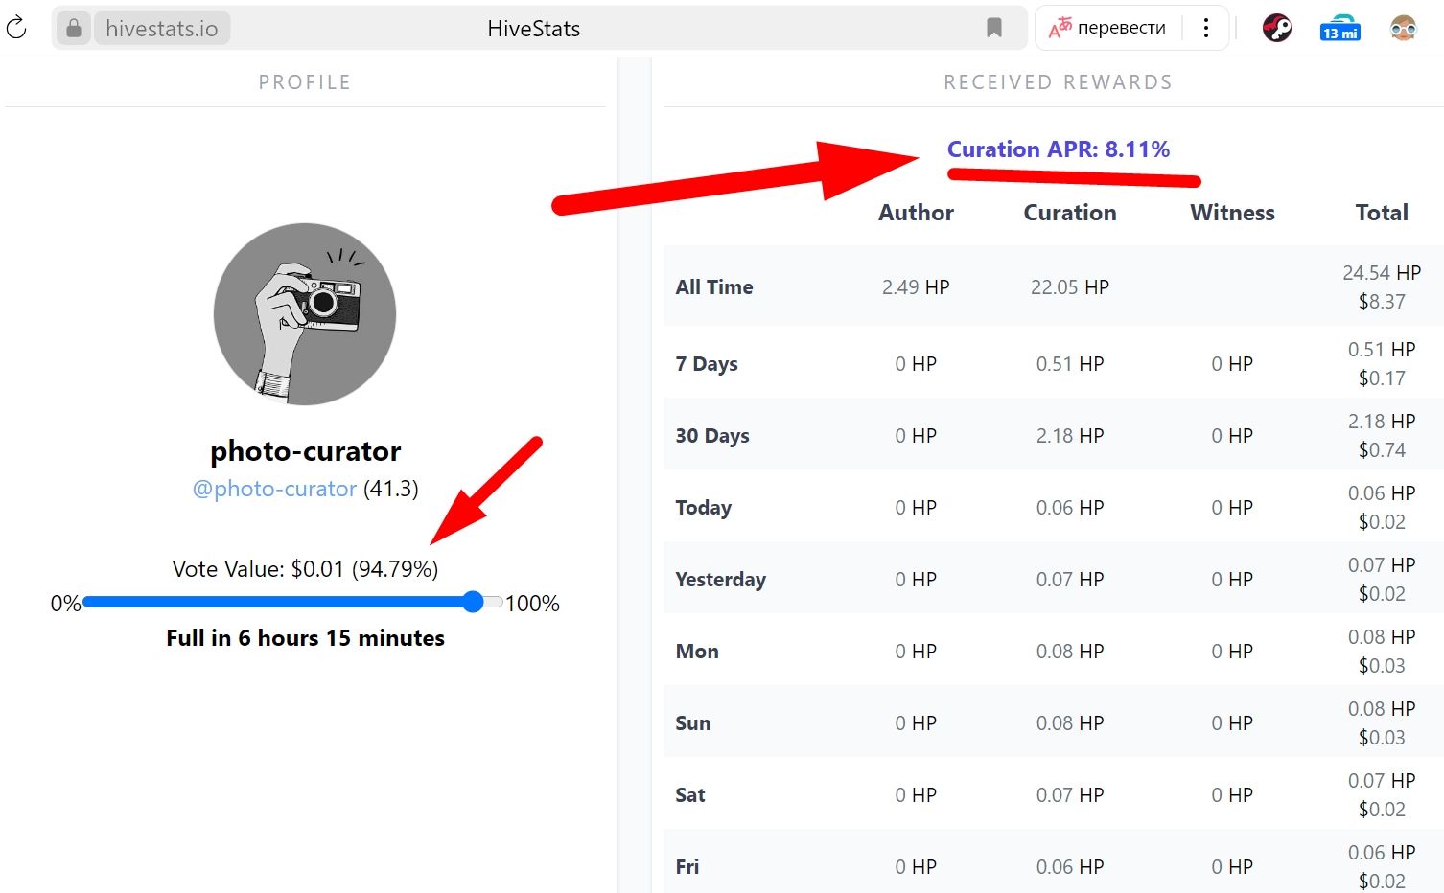
Task: Click the 2.49 HP all-time author value
Action: pyautogui.click(x=916, y=287)
